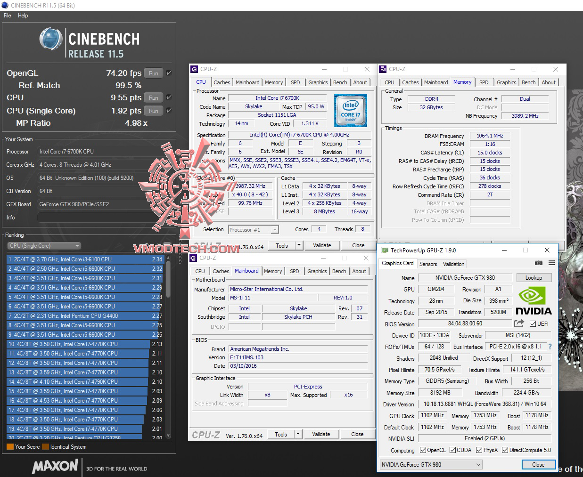583x477 pixels.
Task: Open Memory tab in Mainboard CPU-Z window
Action: click(x=273, y=271)
